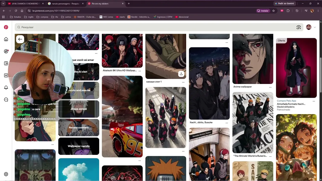This screenshot has width=322, height=181.
Task: Click the MadeiraMadeira advertiser name
Action: (x=286, y=107)
